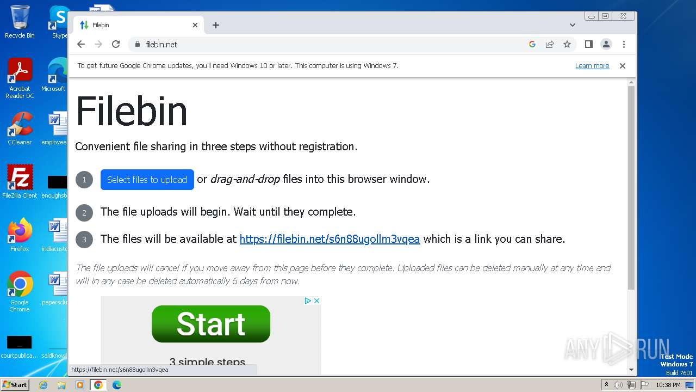The height and width of the screenshot is (392, 696).
Task: Click the Action Center flag icon
Action: point(643,385)
